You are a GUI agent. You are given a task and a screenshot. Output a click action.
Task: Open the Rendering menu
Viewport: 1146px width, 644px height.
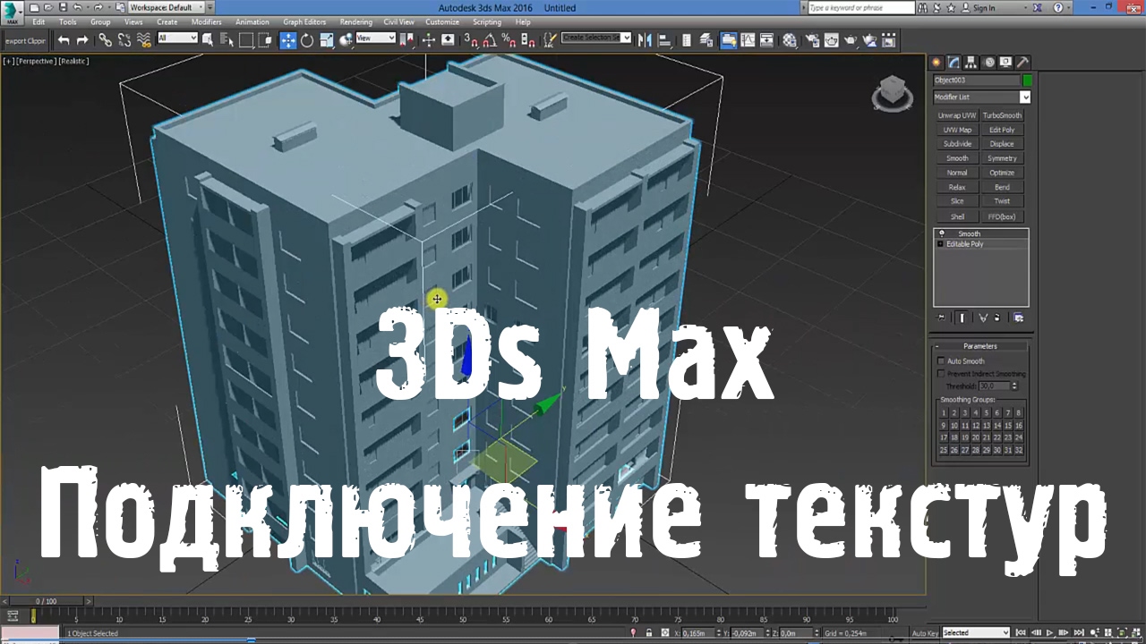tap(356, 21)
